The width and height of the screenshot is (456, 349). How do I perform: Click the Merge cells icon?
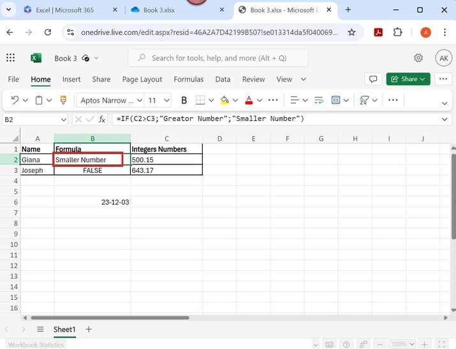[x=335, y=100]
